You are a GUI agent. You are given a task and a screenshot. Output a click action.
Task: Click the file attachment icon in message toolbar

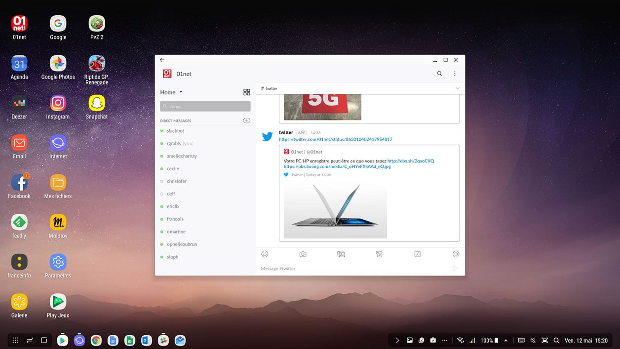pos(379,254)
